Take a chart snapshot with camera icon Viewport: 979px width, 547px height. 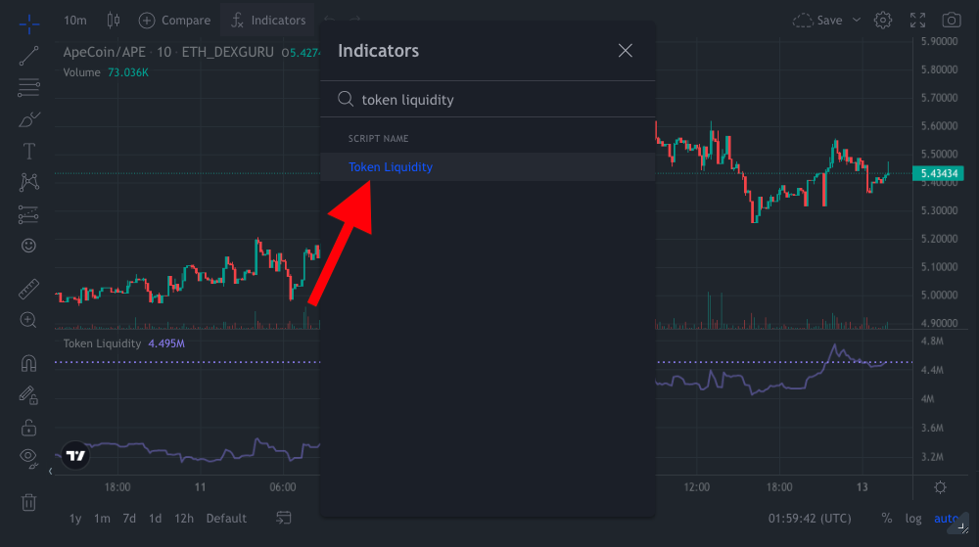point(951,20)
